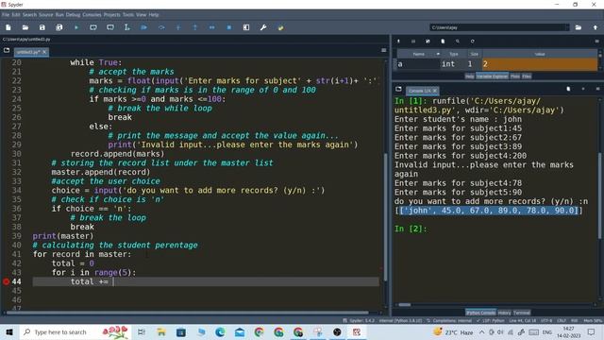Open the Run menu
The width and height of the screenshot is (604, 340).
59,15
